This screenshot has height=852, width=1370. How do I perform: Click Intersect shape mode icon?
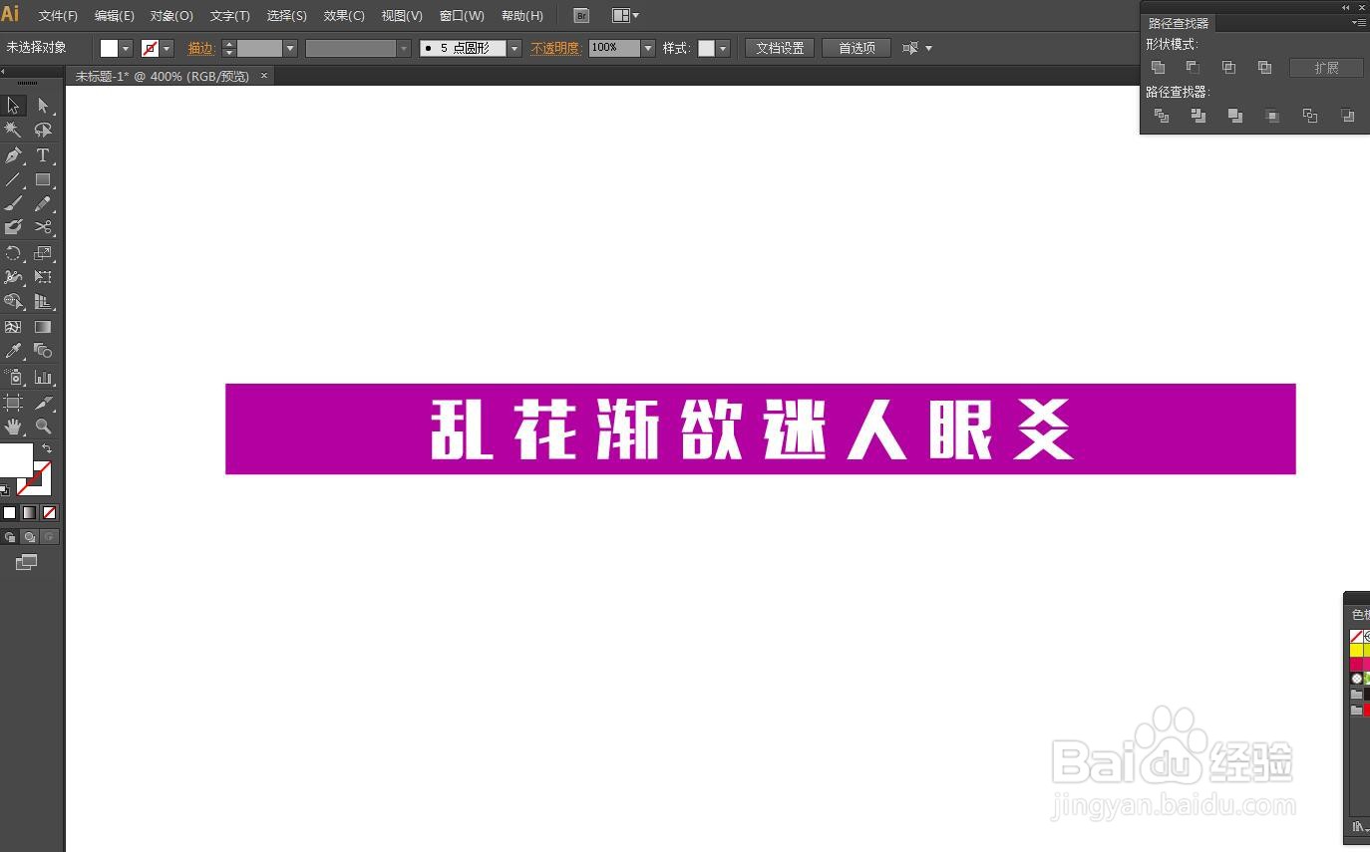pyautogui.click(x=1228, y=68)
